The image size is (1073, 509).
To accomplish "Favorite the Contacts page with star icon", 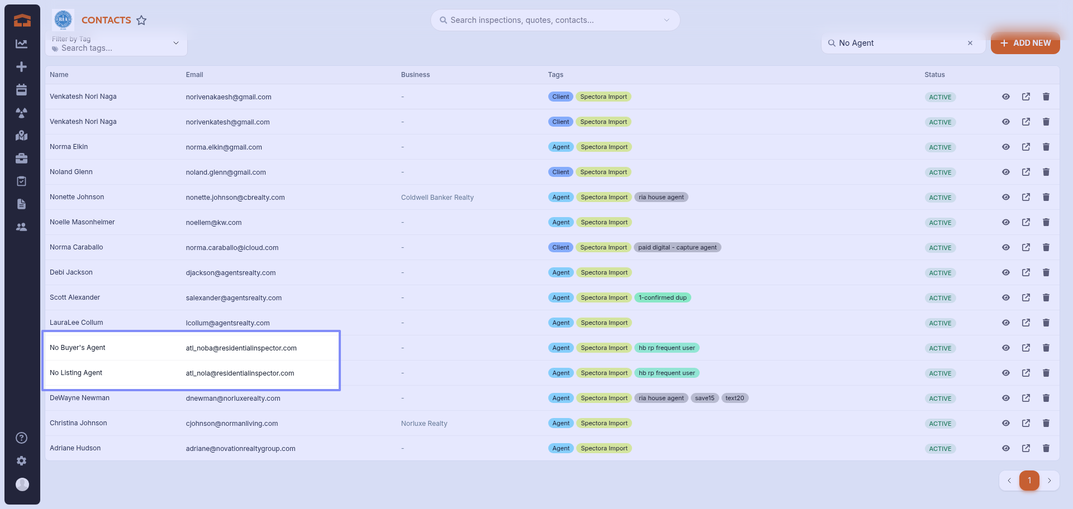I will tap(141, 21).
